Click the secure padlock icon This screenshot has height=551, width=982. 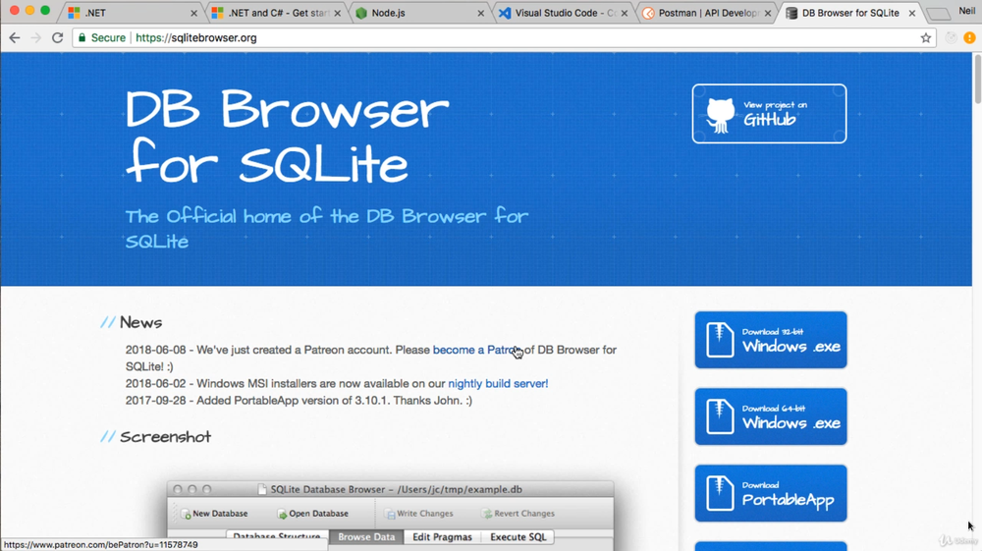82,37
